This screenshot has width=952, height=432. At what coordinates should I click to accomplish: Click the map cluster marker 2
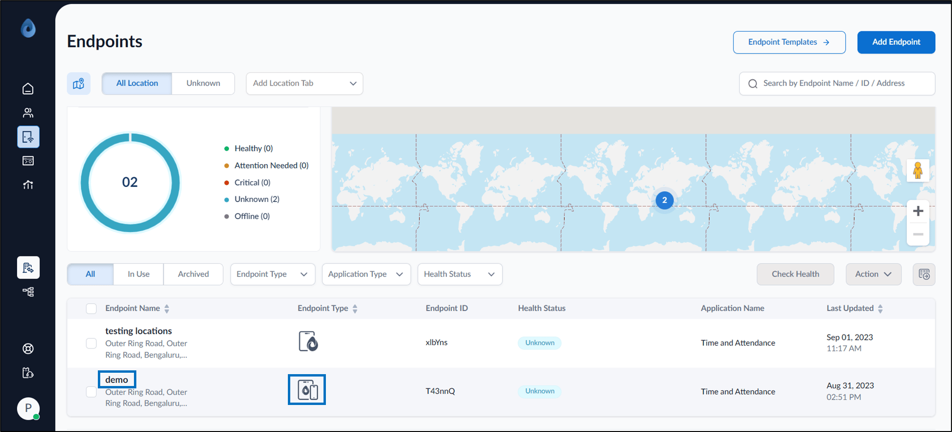point(665,200)
